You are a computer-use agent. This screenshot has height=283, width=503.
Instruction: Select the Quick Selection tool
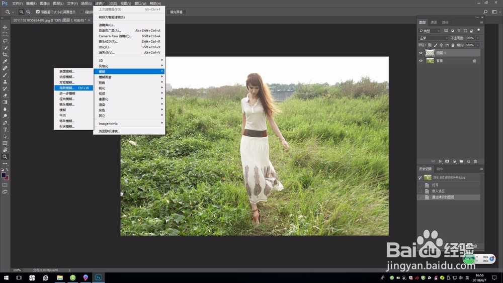(5, 48)
